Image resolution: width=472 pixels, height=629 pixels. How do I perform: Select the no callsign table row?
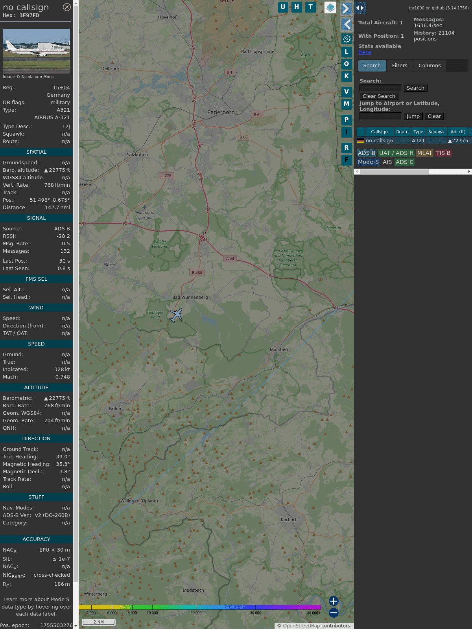414,141
